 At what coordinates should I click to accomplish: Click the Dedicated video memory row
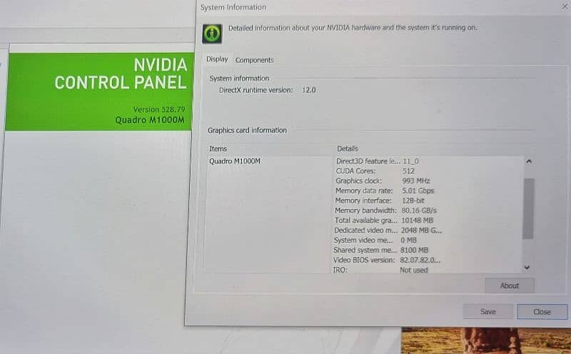coord(385,231)
